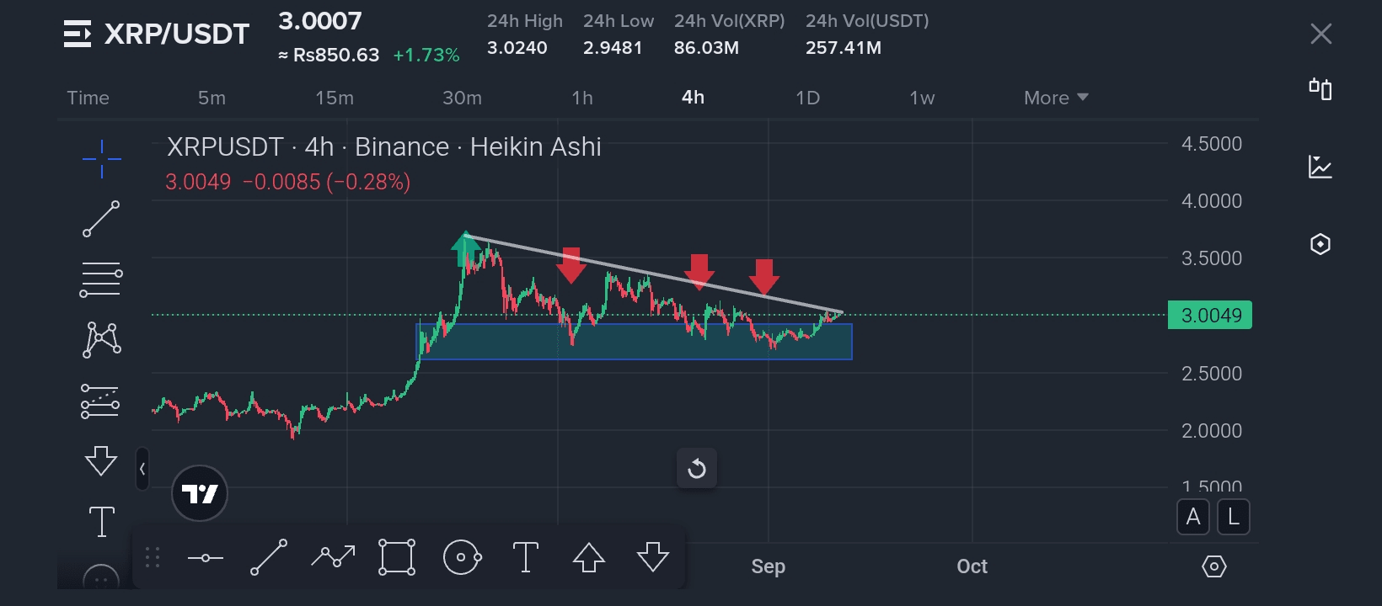Switch to the 1w timeframe
Viewport: 1382px width, 606px height.
[x=922, y=98]
